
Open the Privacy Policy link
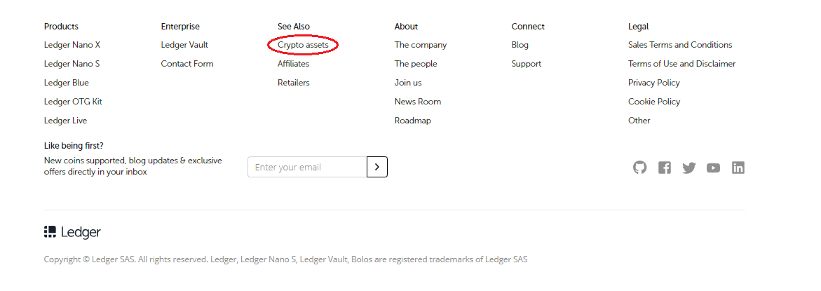(654, 83)
